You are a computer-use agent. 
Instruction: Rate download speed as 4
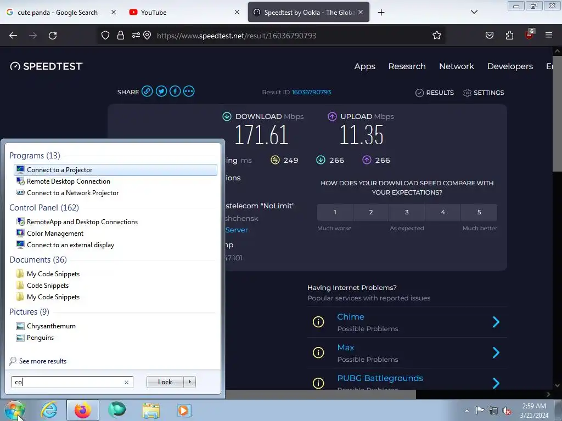click(x=443, y=212)
